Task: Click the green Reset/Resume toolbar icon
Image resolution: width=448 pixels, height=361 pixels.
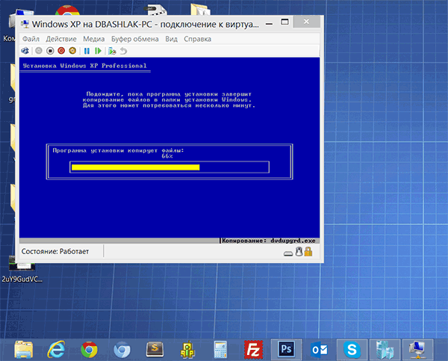Action: point(98,51)
